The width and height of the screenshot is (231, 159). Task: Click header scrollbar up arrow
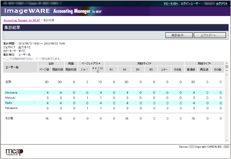(x=226, y=63)
